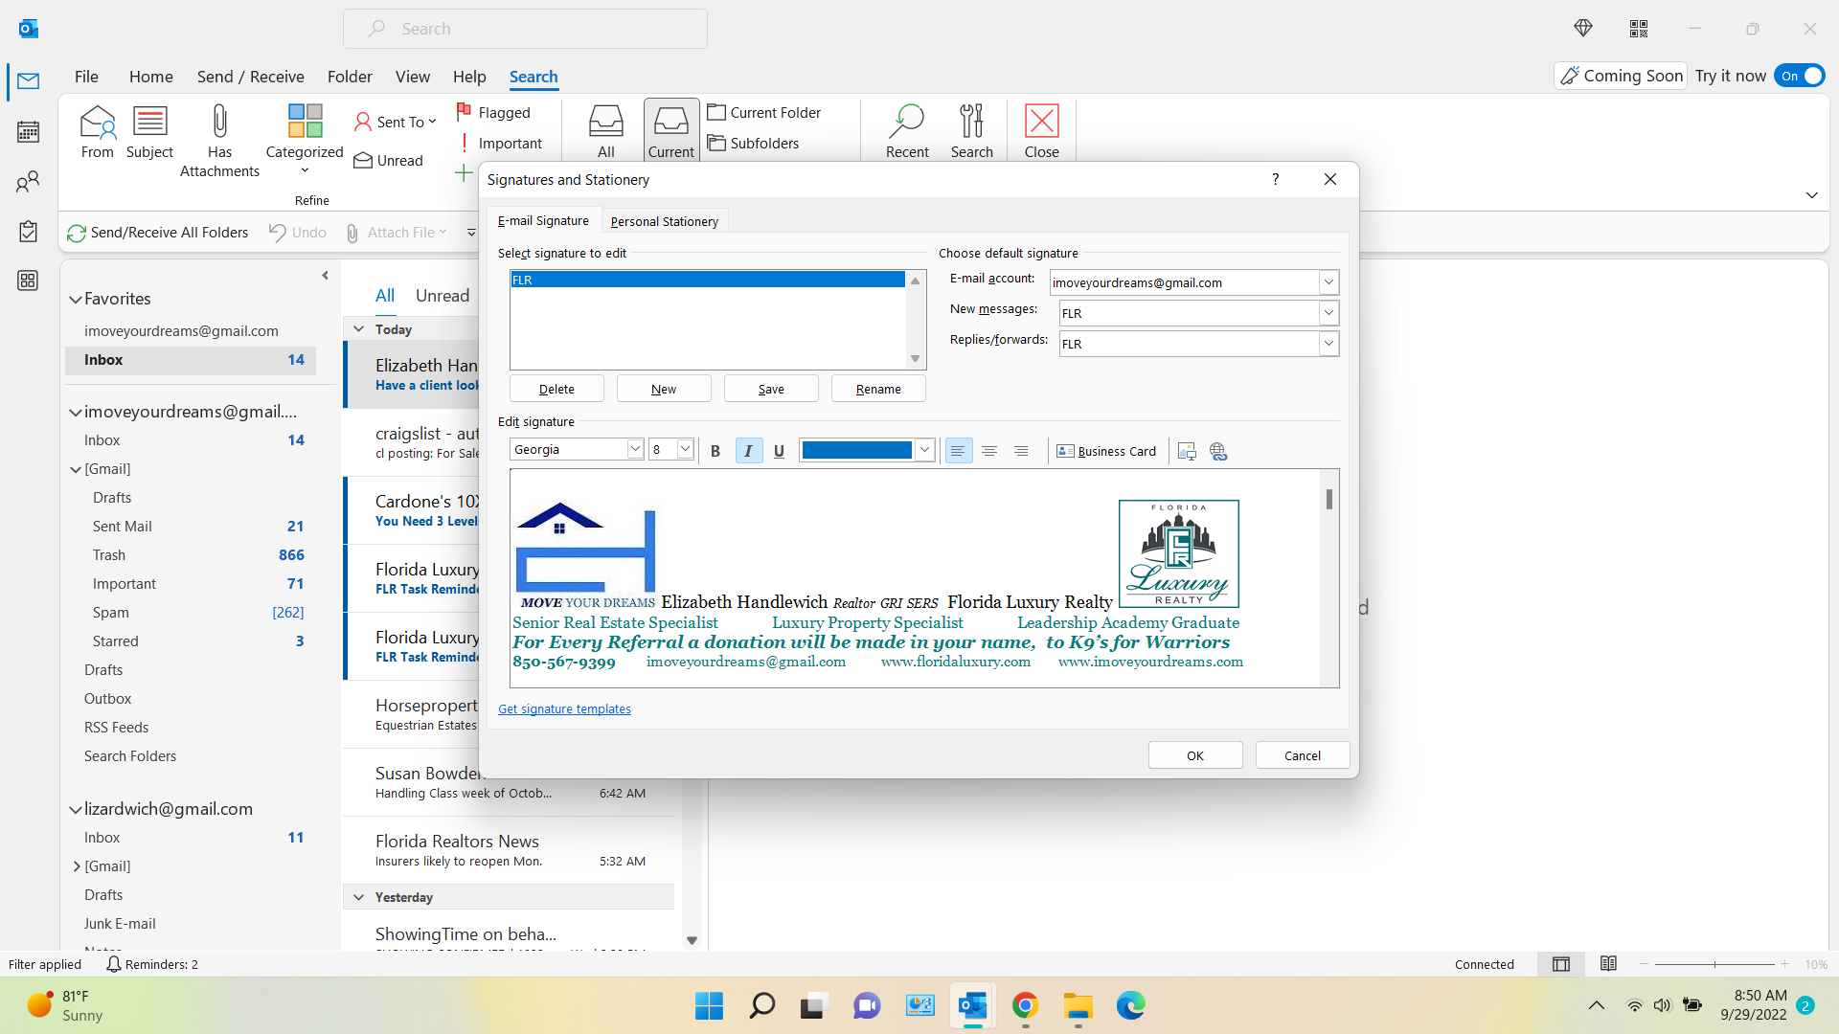
Task: Open Outlook premium diamond icon
Action: pos(1583,29)
